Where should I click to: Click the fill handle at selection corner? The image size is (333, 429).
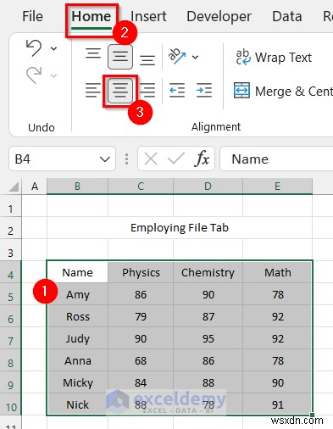(312, 415)
